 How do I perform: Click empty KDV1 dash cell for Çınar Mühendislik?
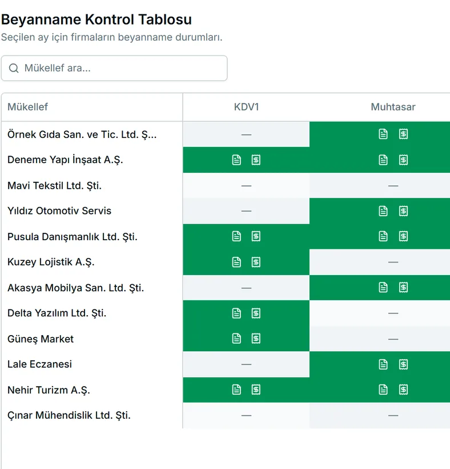[x=246, y=415]
